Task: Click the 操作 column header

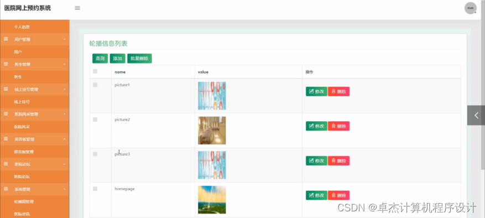Action: point(309,72)
